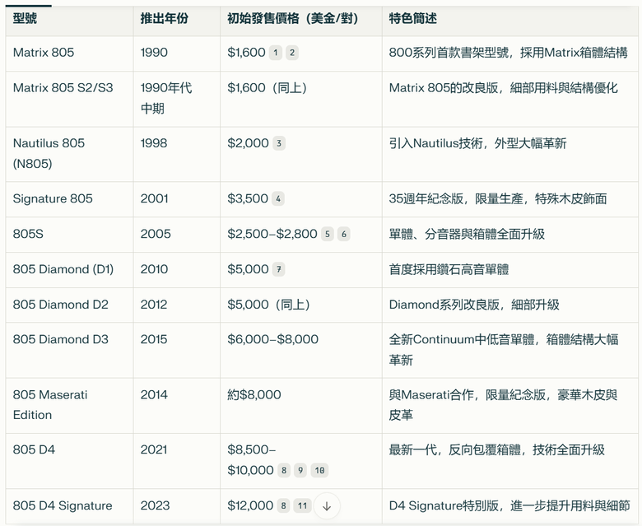Click the $12,000 price text
The width and height of the screenshot is (642, 526).
tap(250, 505)
